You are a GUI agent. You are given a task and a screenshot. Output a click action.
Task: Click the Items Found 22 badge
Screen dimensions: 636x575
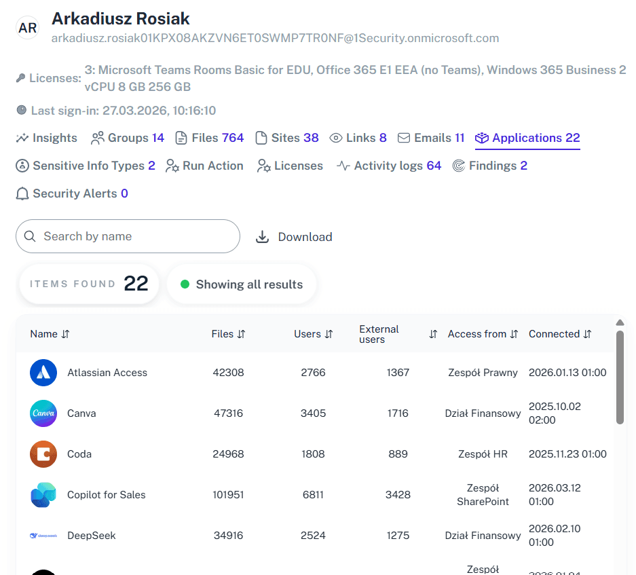coord(89,284)
